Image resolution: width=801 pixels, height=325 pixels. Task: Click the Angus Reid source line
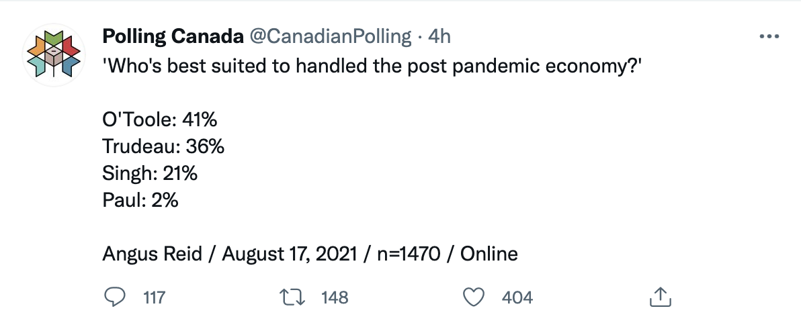pyautogui.click(x=310, y=254)
